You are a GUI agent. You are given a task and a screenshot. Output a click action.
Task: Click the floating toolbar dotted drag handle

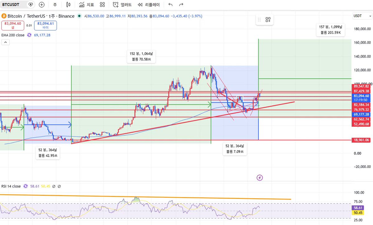(259, 20)
